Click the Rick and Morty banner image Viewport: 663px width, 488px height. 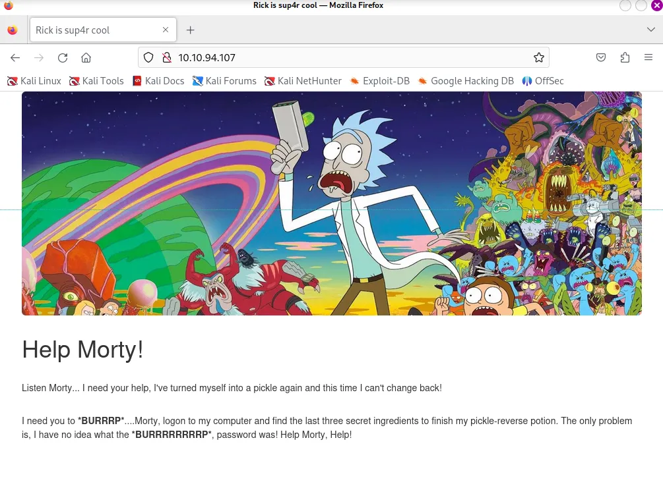pos(331,203)
